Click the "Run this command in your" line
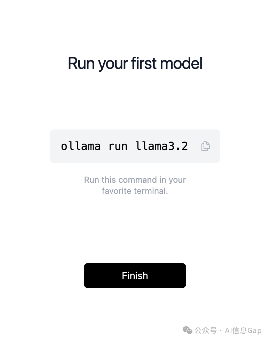270x341 pixels. (135, 180)
